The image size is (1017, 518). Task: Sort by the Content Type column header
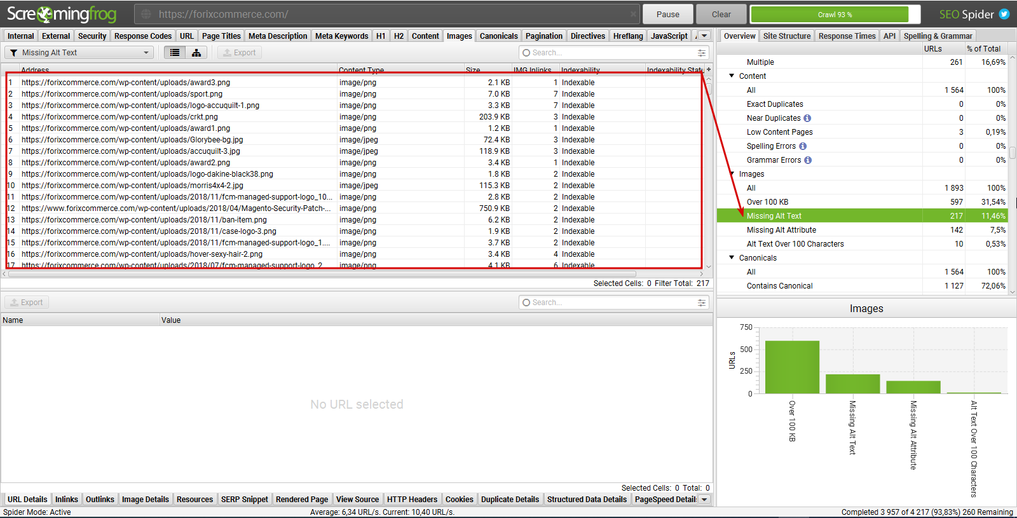[x=400, y=70]
